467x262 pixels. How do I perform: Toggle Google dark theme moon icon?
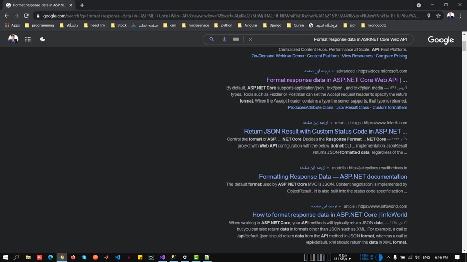(43, 39)
